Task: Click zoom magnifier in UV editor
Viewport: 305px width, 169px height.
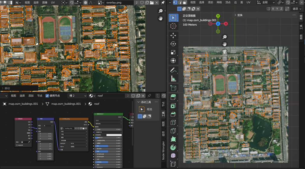Action: [x=160, y=11]
